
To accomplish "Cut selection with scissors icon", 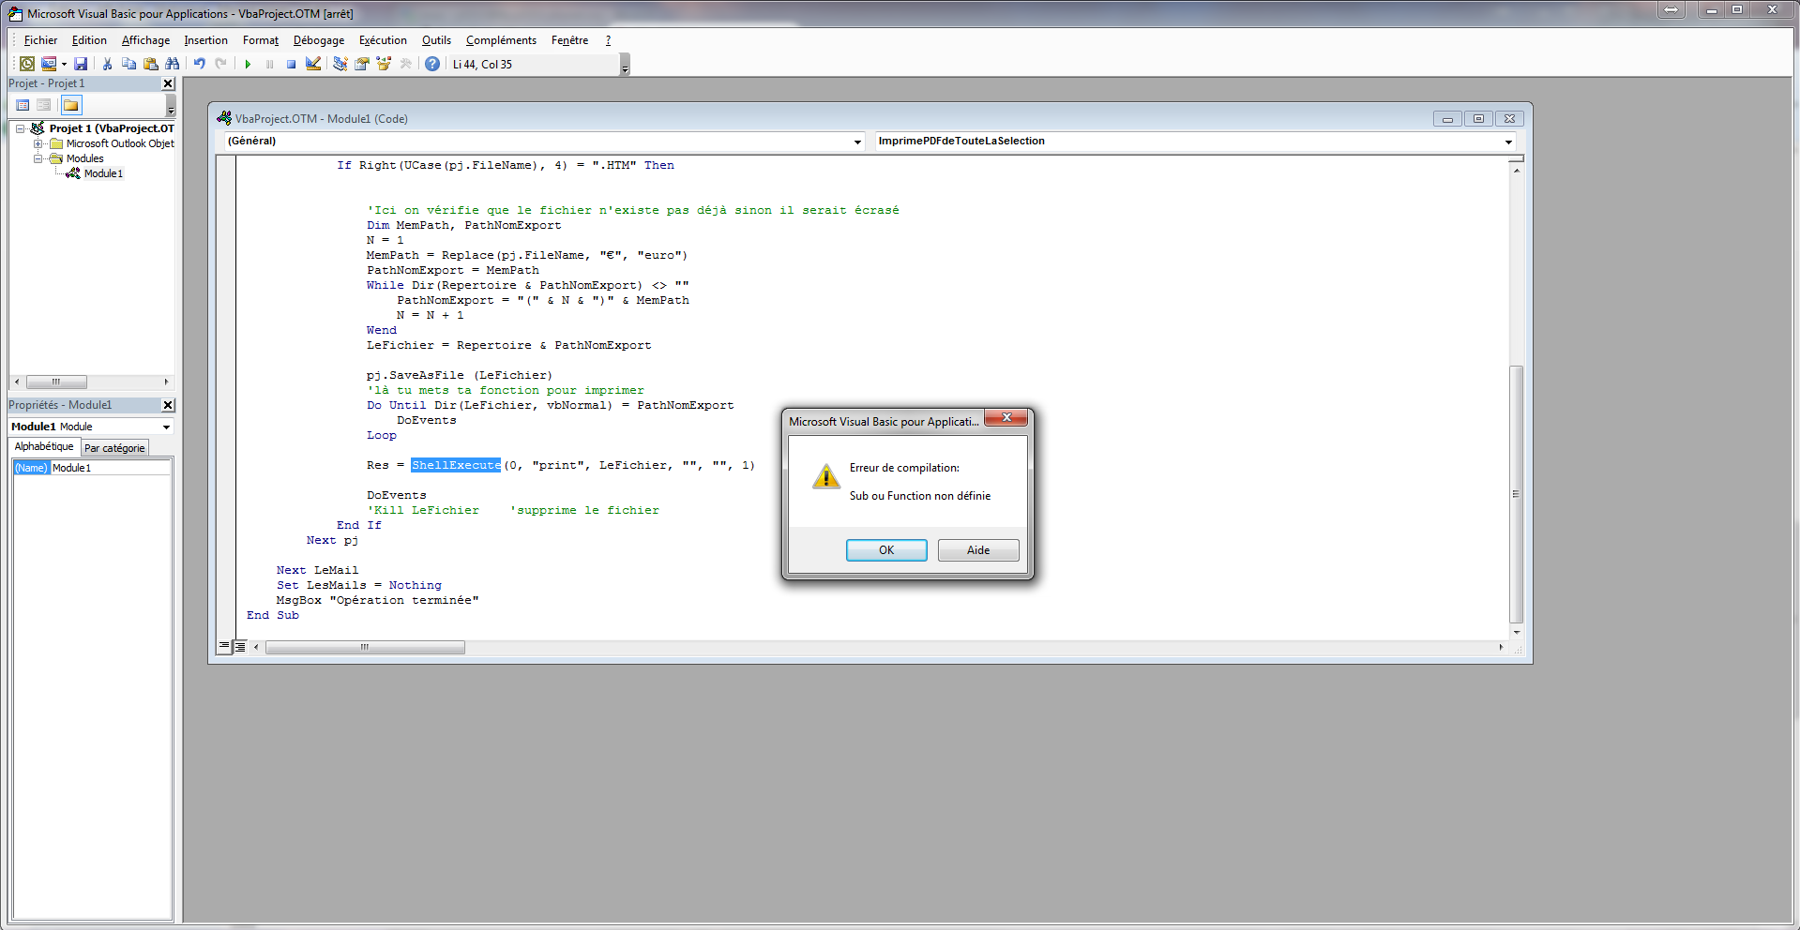I will pyautogui.click(x=107, y=64).
